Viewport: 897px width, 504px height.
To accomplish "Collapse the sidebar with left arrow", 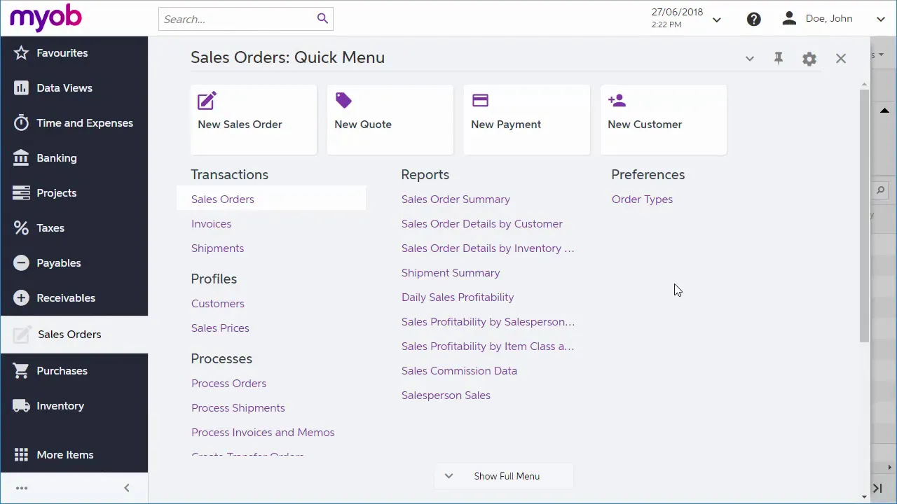I will point(127,488).
